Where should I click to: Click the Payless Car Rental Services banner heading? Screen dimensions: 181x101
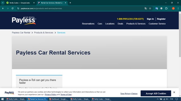(53, 53)
